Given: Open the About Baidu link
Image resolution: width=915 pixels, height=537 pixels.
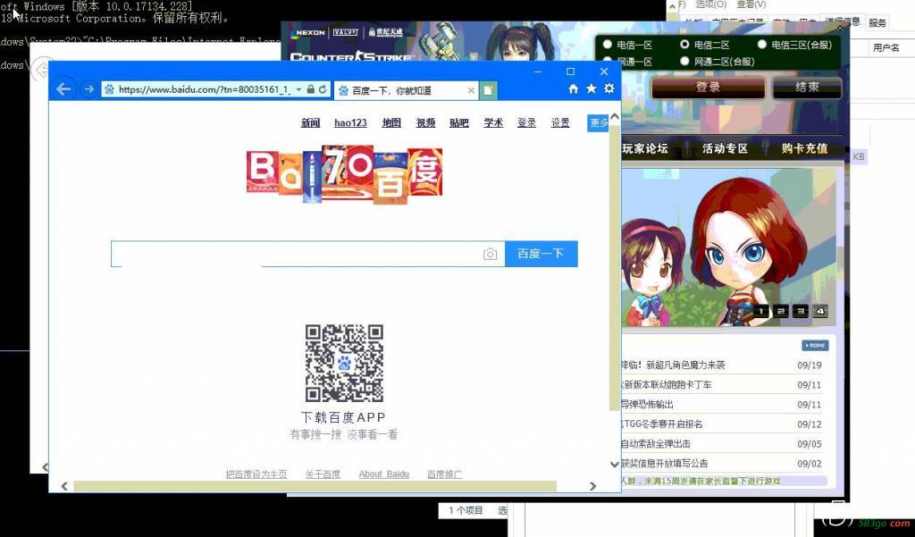Looking at the screenshot, I should coord(384,474).
